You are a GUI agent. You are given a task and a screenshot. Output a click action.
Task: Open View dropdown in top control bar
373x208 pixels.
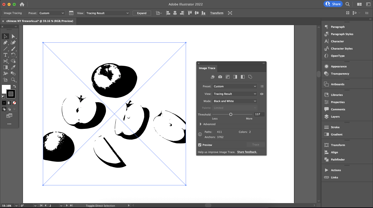(x=107, y=13)
